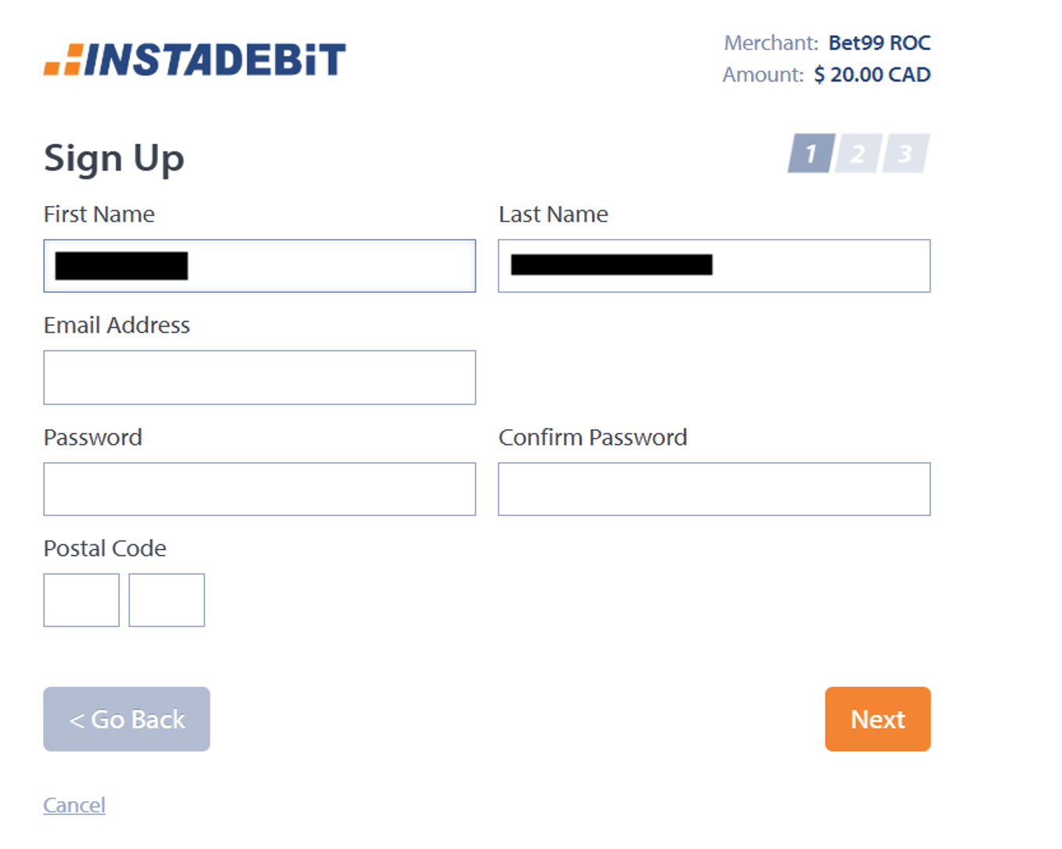Click the Instadebit logo
Image resolution: width=1062 pixels, height=849 pixels.
(x=195, y=60)
